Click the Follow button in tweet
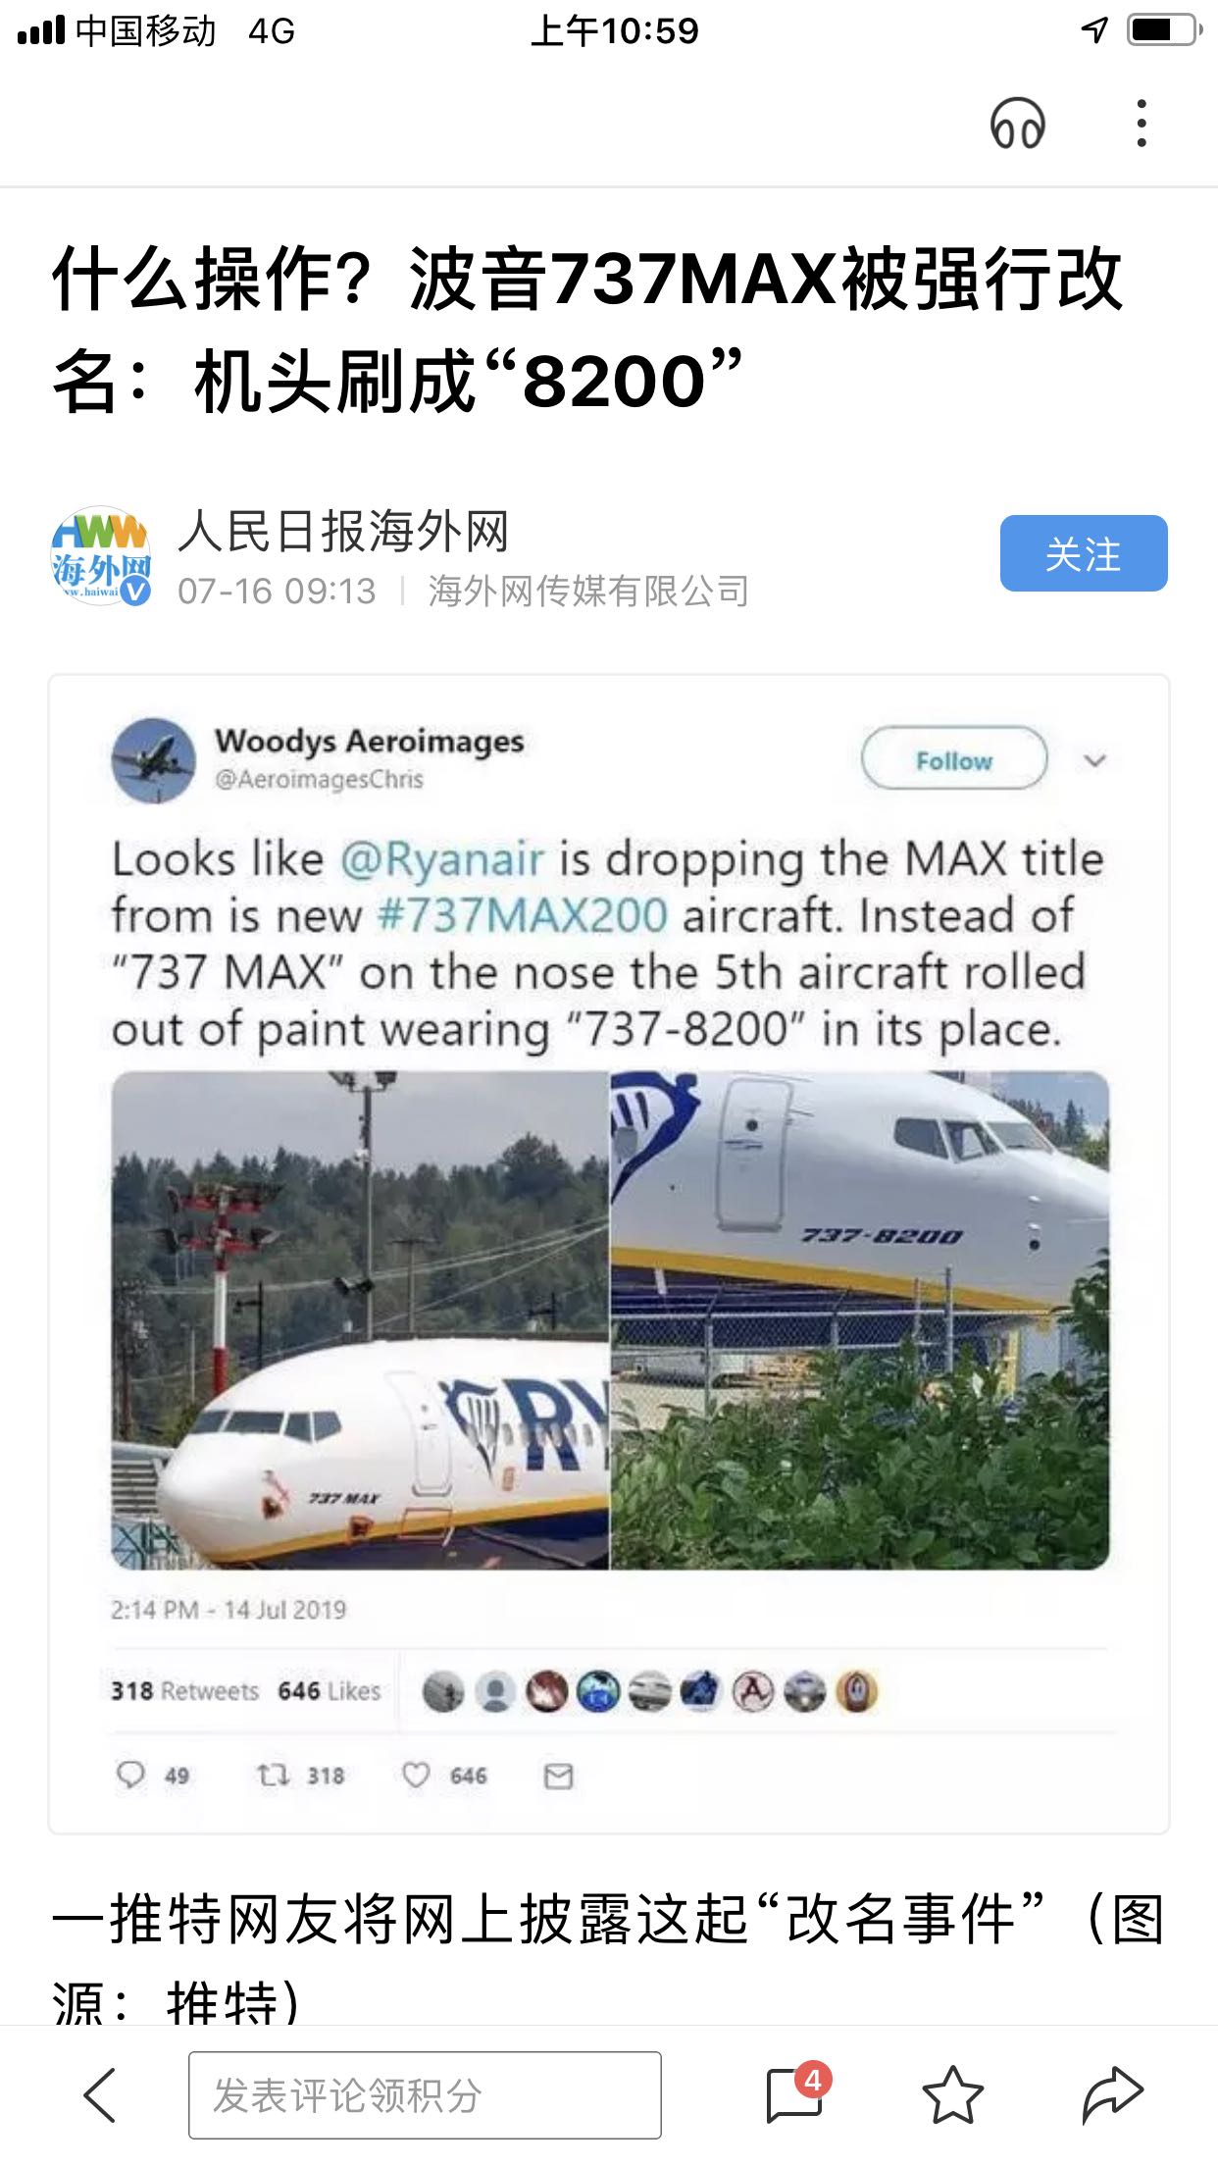This screenshot has width=1218, height=2166. [954, 758]
